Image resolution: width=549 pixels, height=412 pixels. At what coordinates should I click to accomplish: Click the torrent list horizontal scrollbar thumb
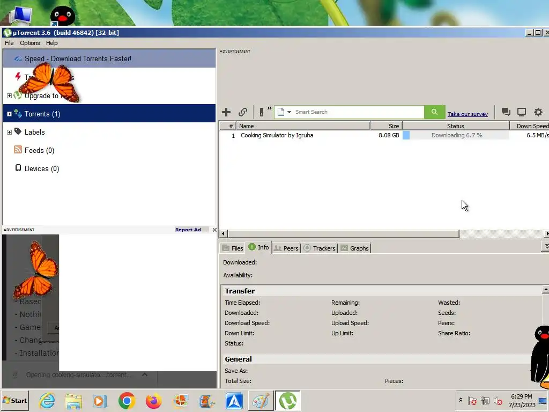pos(343,233)
